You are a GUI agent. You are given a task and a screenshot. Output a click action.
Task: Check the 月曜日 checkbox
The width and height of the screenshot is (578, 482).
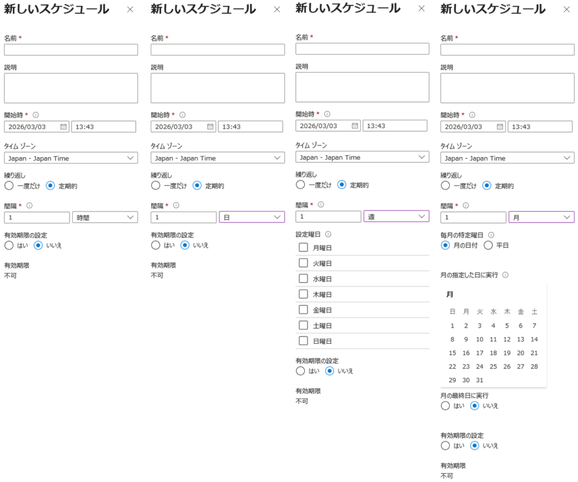[x=303, y=247]
